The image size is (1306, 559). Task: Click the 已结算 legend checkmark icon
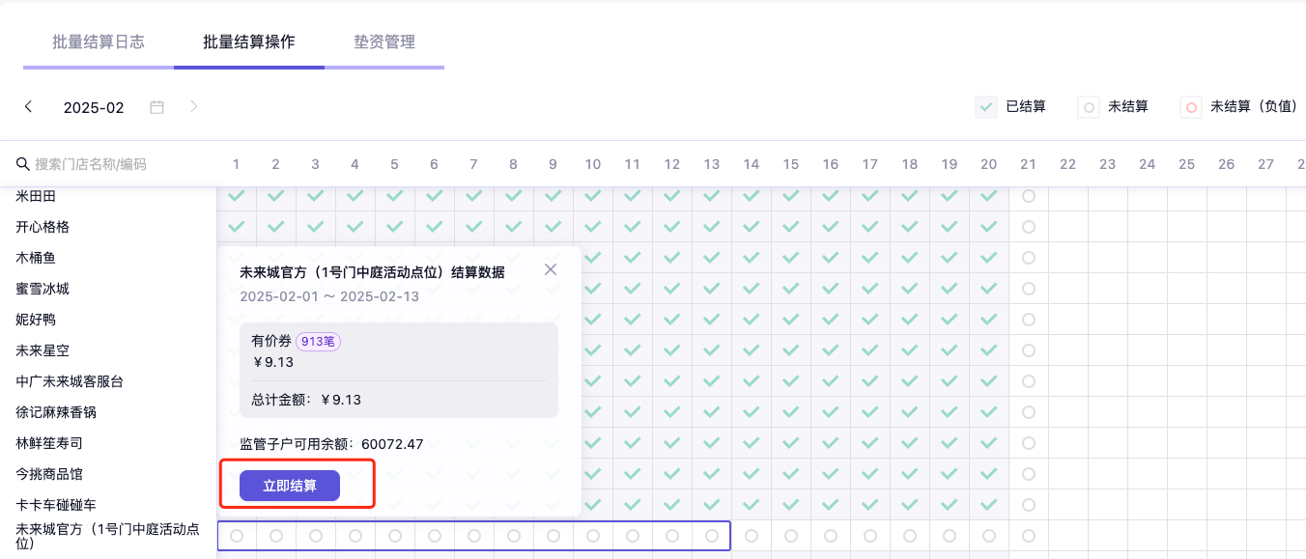coord(986,107)
